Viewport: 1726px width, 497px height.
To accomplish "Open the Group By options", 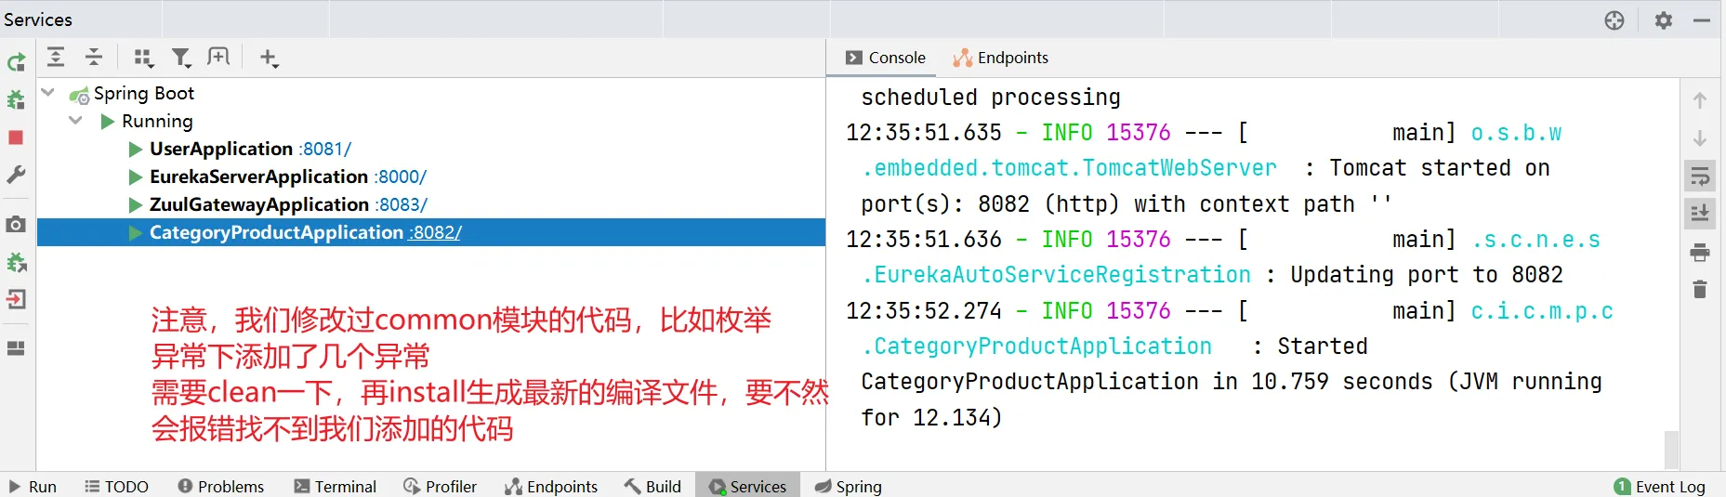I will [142, 58].
